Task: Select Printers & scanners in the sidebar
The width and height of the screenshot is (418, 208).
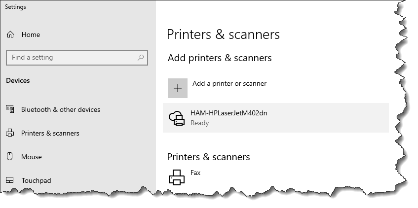Action: point(50,133)
